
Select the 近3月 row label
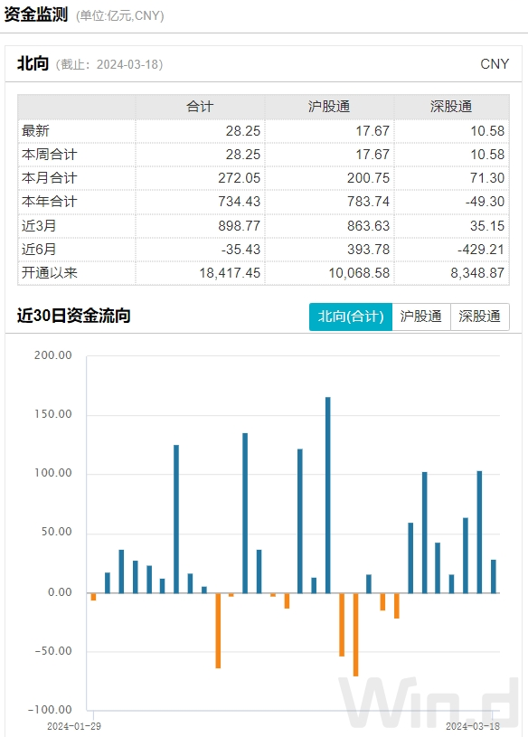(x=39, y=225)
